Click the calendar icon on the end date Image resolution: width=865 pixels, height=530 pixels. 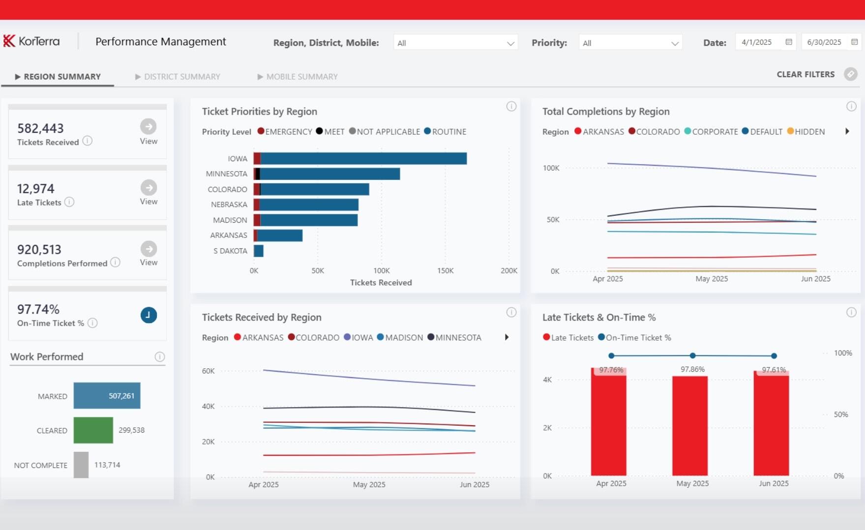856,42
